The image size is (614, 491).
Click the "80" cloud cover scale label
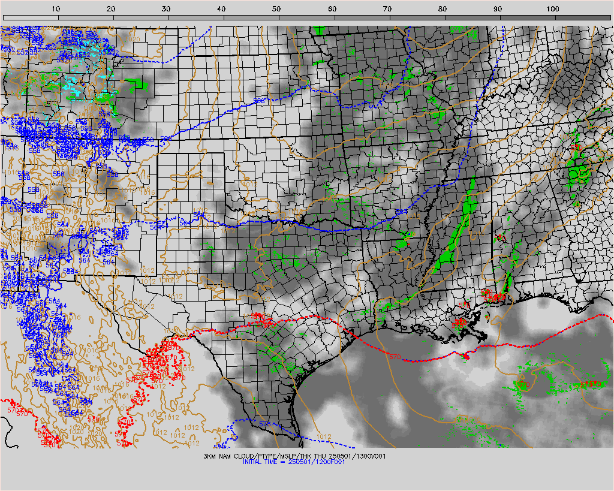[443, 8]
